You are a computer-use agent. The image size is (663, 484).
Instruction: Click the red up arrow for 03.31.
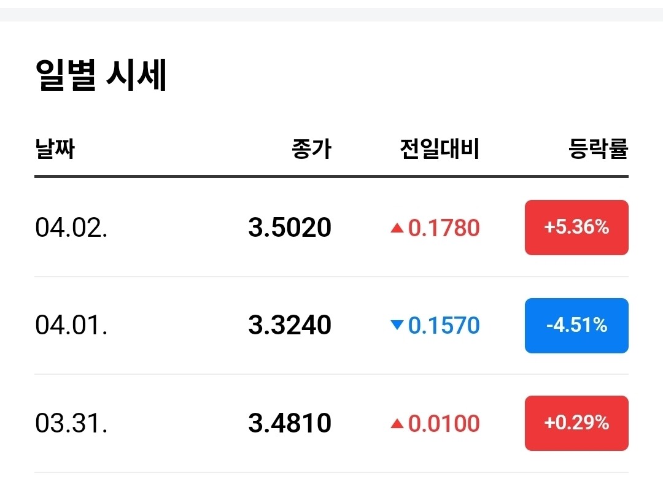coord(397,423)
